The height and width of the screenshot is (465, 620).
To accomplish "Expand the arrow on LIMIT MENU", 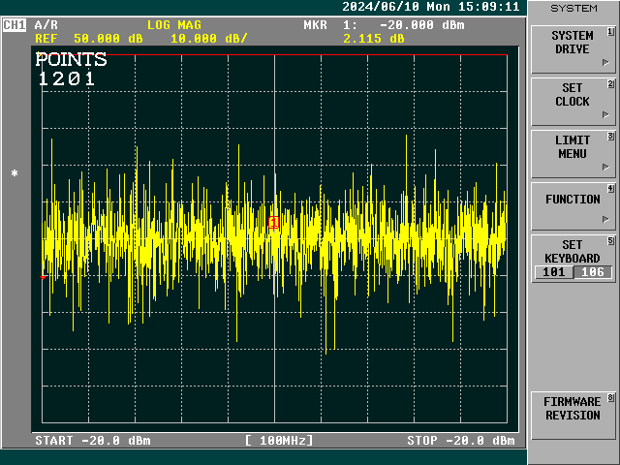I will (x=606, y=167).
